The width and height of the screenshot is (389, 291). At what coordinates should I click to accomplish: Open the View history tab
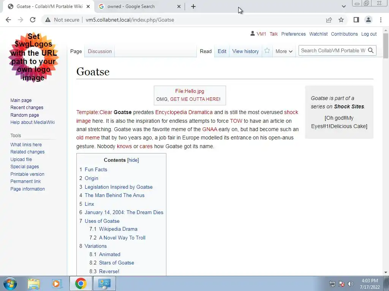point(245,51)
